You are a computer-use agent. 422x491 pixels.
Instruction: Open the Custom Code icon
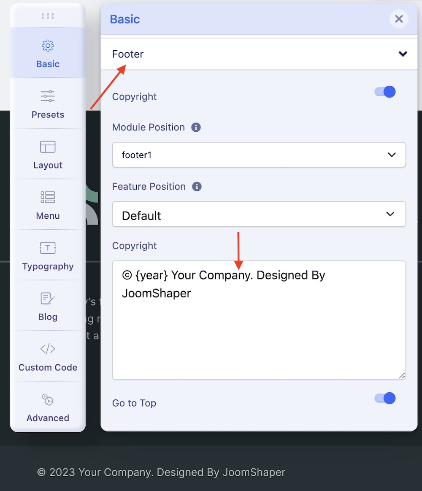[48, 349]
